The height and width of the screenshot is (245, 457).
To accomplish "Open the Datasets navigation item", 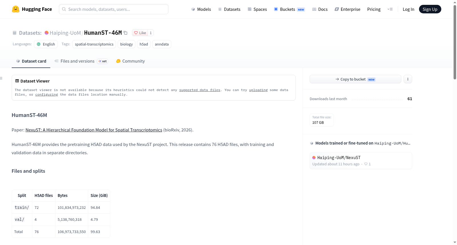I will coord(229,9).
